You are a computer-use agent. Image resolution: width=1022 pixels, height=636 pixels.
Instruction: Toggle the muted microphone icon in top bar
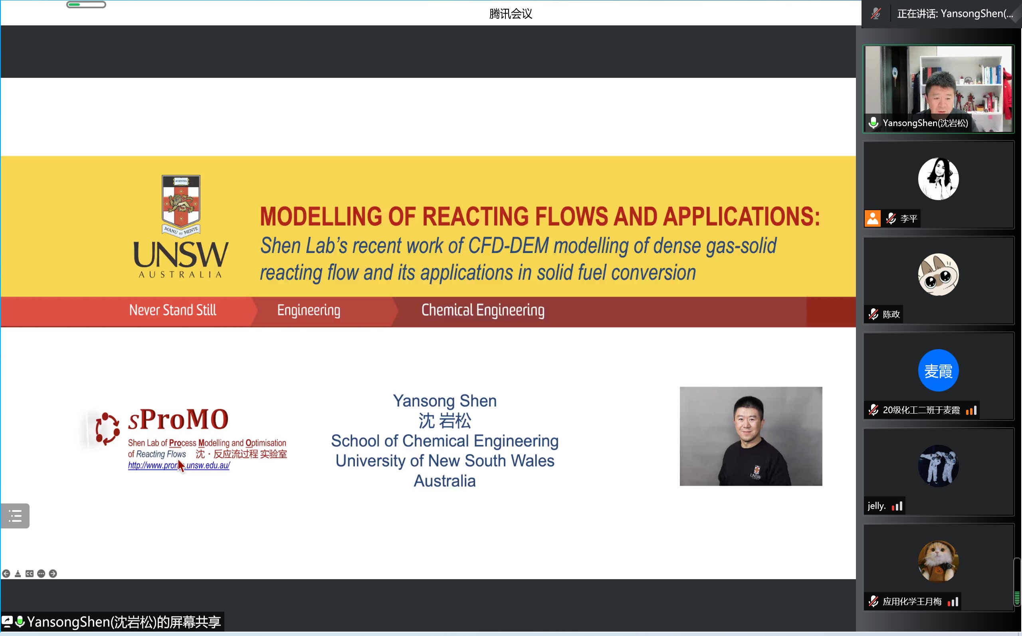876,14
